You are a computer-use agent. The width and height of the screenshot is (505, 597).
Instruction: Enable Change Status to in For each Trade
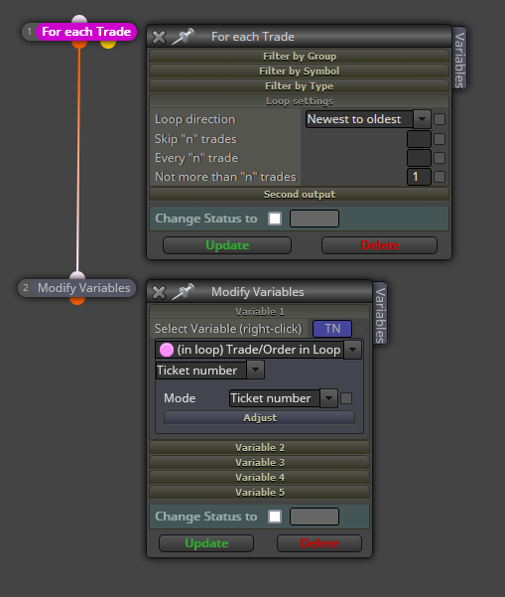click(x=275, y=219)
